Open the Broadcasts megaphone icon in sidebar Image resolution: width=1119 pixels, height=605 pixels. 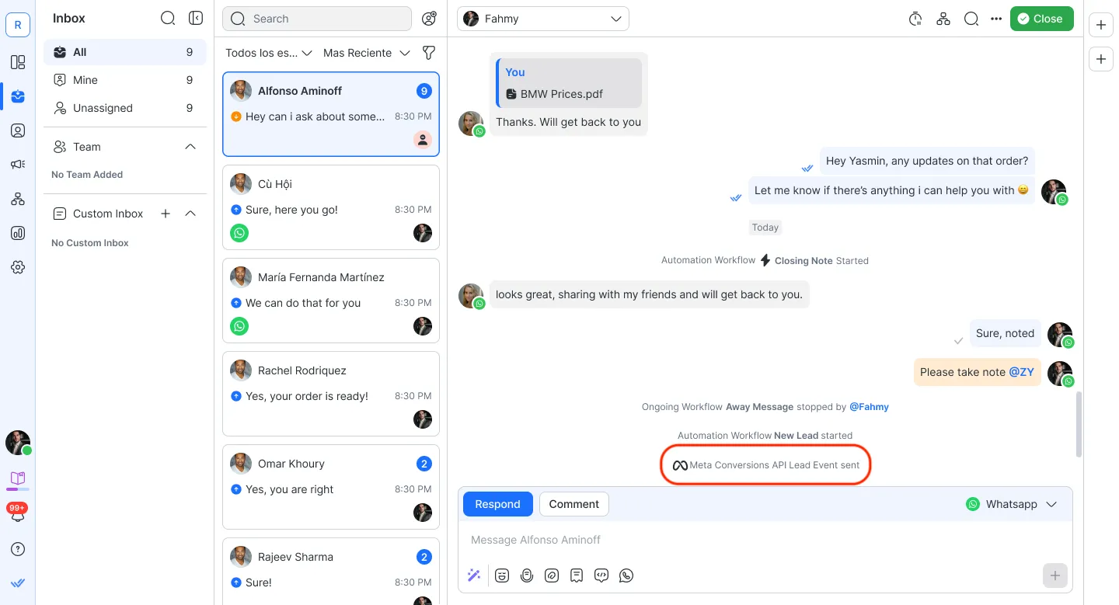pos(18,165)
